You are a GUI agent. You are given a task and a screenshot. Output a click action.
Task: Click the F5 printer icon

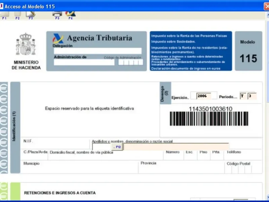click(57, 15)
